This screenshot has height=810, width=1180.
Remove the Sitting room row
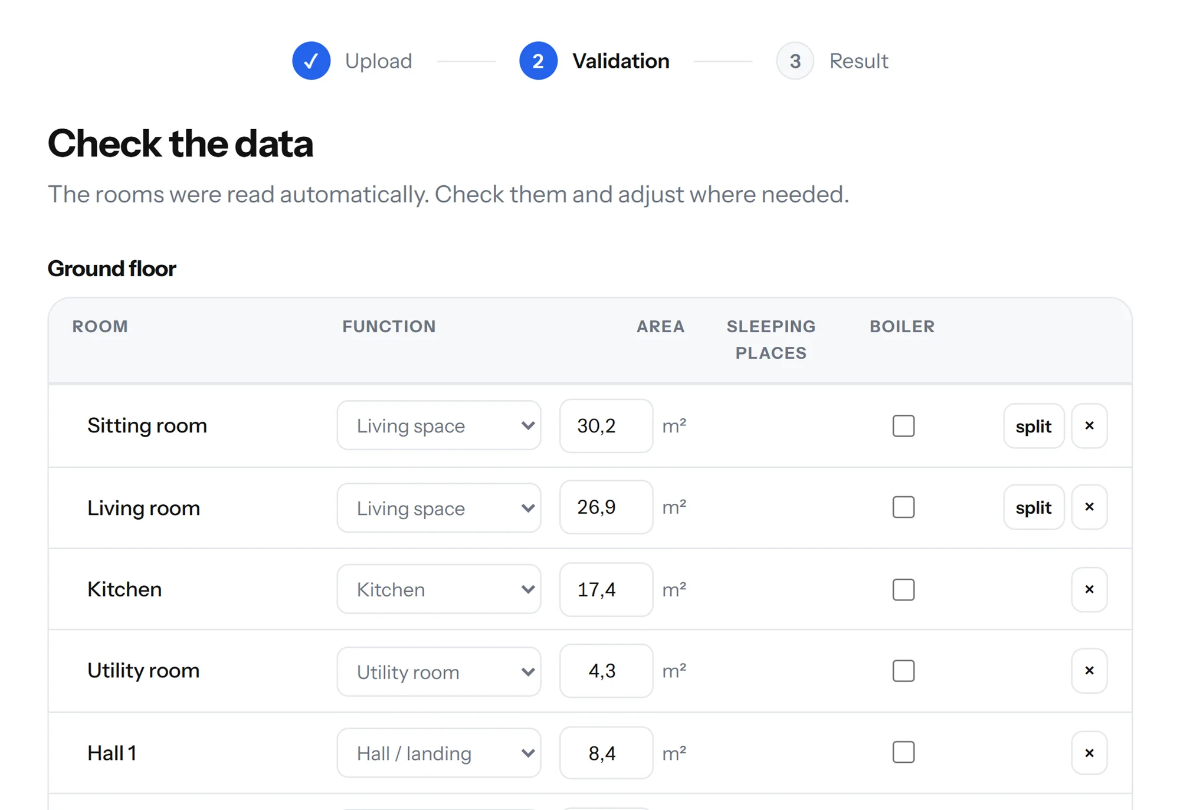[x=1089, y=426]
